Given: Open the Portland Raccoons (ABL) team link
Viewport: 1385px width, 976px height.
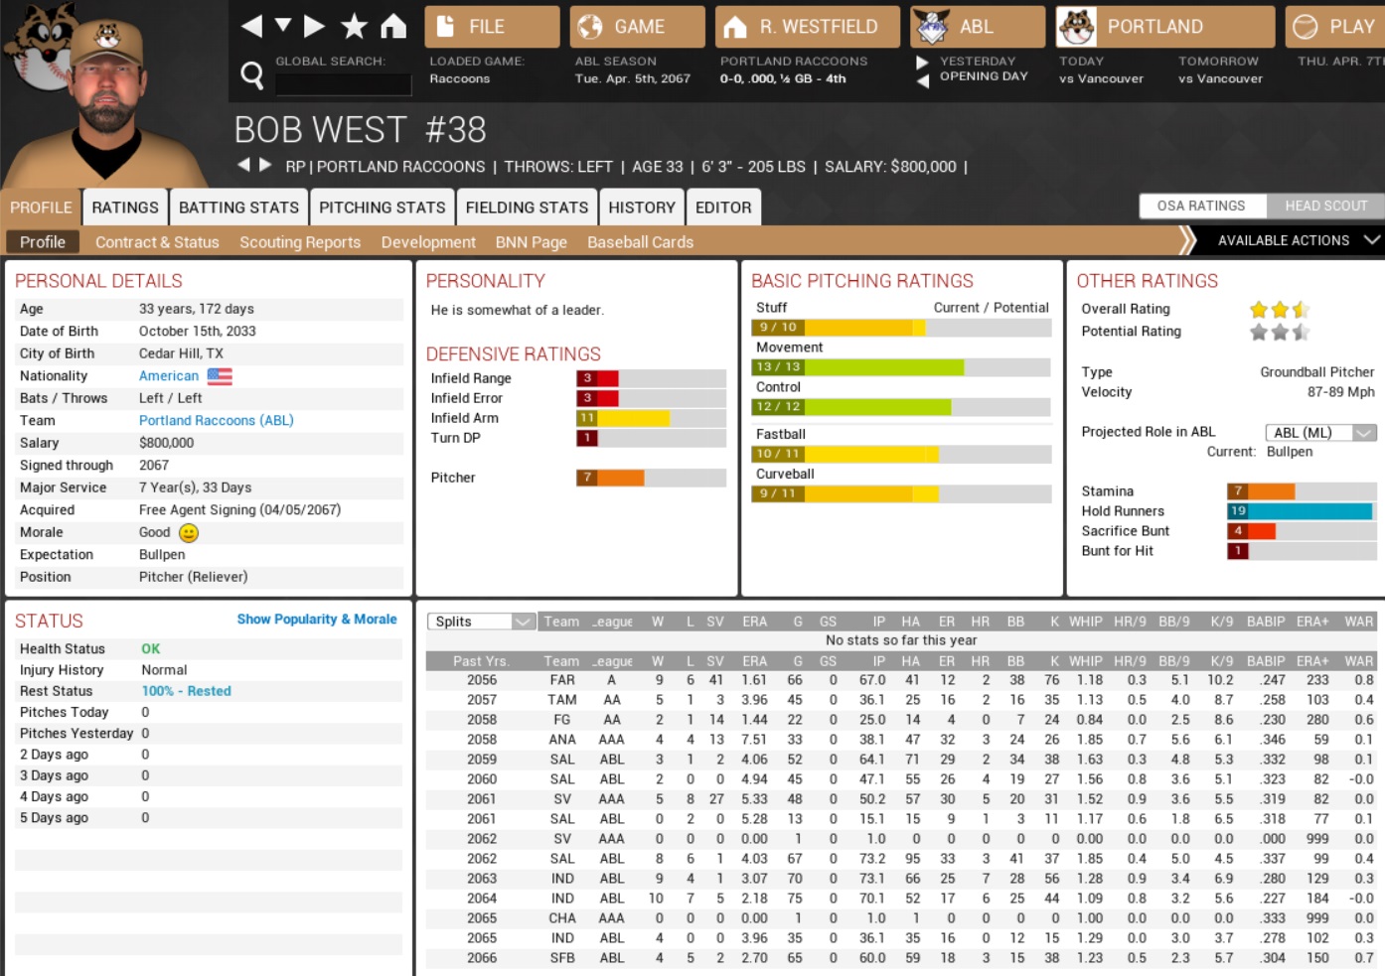Looking at the screenshot, I should [216, 420].
